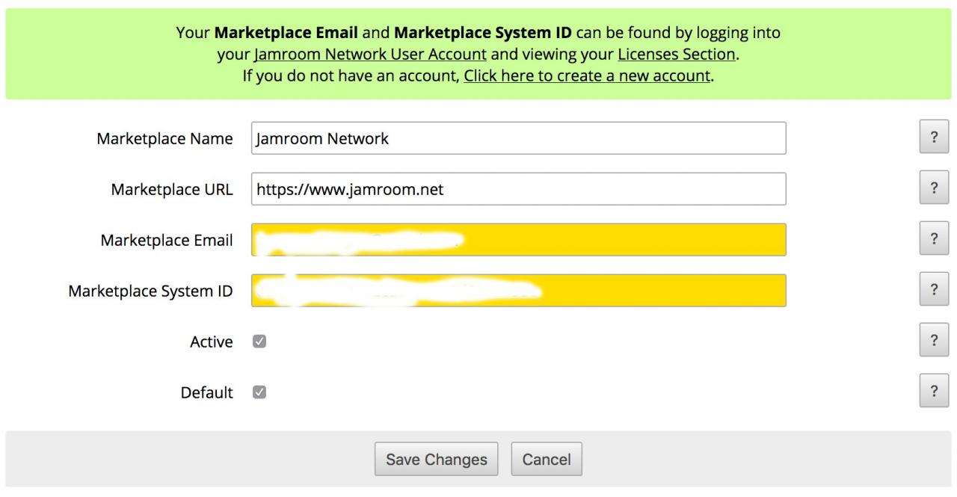This screenshot has height=497, width=957.
Task: Toggle the Active checkbox
Action: [259, 342]
